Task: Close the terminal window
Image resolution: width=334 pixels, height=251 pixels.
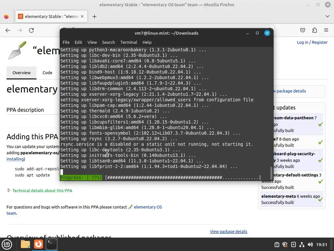Action: pyautogui.click(x=267, y=33)
